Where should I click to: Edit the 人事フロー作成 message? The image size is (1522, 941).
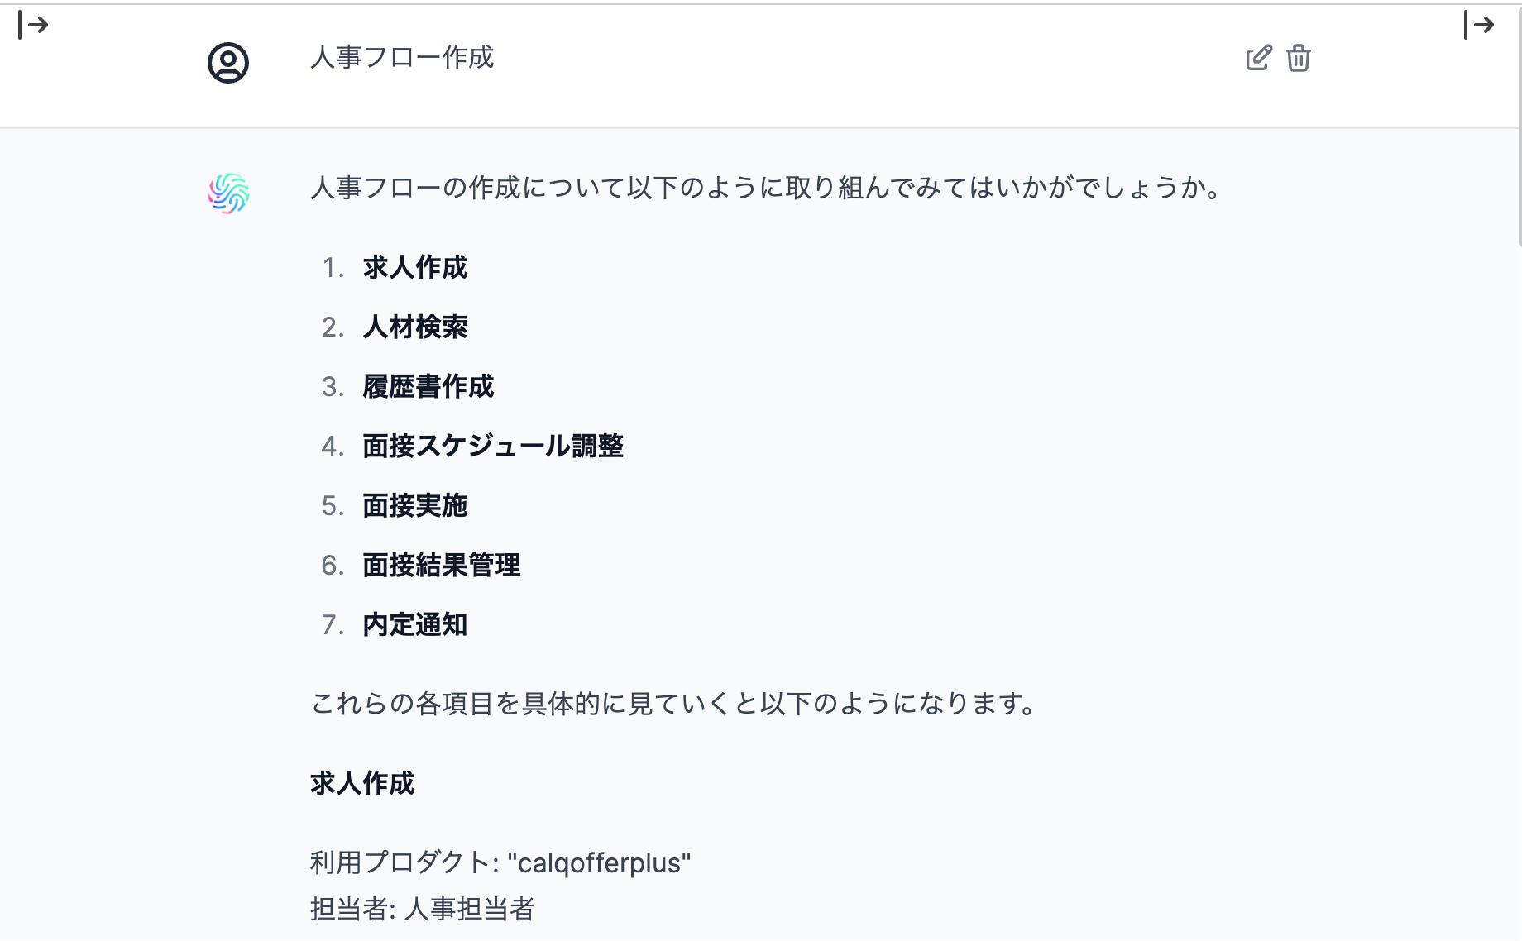click(x=1258, y=58)
